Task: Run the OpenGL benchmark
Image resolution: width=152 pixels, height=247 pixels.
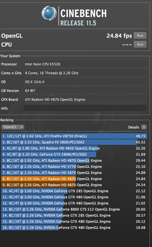Action: point(140,36)
